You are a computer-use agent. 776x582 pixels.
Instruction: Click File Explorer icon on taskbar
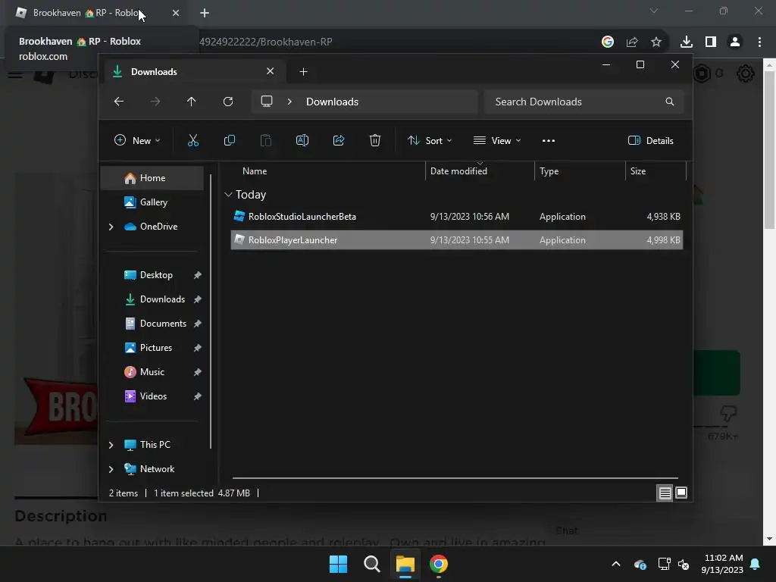pyautogui.click(x=405, y=564)
